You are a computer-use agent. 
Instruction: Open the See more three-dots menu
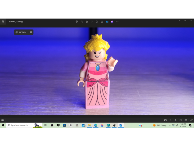117,22
